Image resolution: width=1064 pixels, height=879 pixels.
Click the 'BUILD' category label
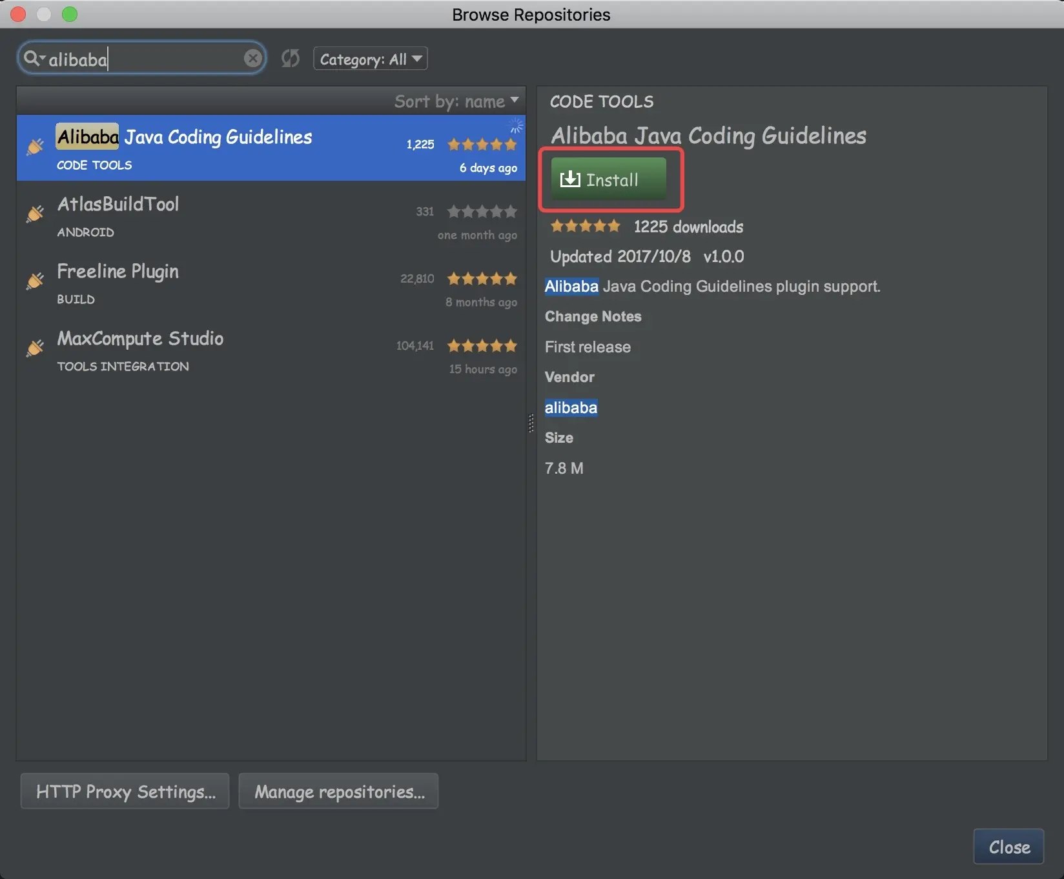coord(76,299)
